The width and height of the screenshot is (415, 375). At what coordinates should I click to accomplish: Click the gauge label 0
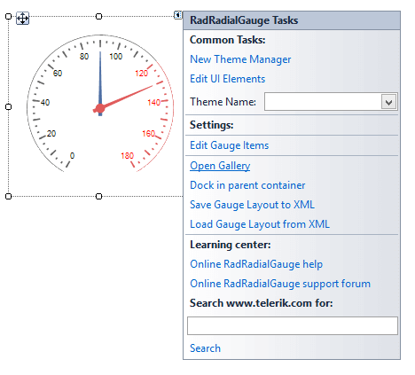click(72, 156)
